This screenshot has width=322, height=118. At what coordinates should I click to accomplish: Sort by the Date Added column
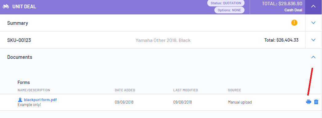[125, 90]
